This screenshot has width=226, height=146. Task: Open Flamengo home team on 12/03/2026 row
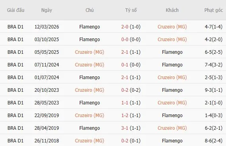(x=89, y=27)
